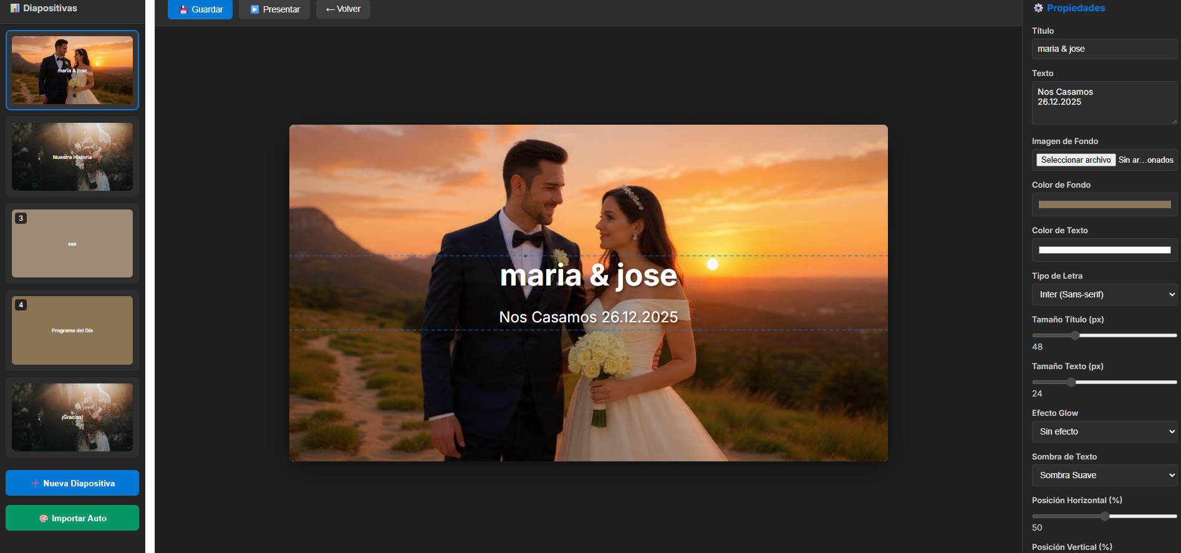Screen dimensions: 1181x553
Task: Open the Color de Texto swatch
Action: [1104, 250]
